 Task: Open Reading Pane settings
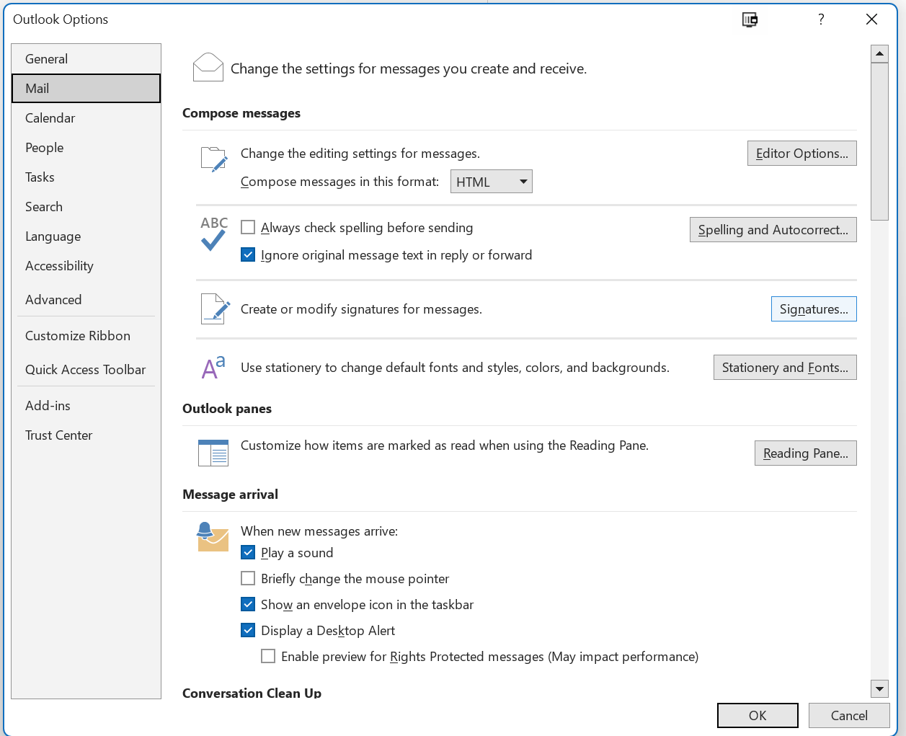tap(806, 453)
